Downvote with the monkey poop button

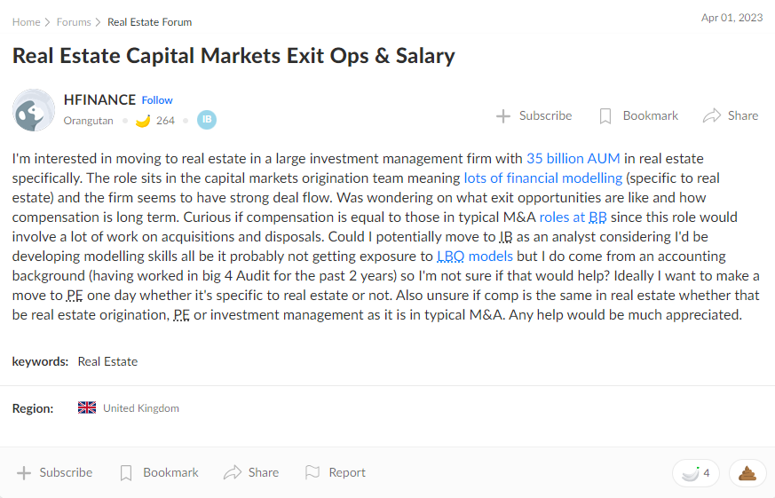747,473
